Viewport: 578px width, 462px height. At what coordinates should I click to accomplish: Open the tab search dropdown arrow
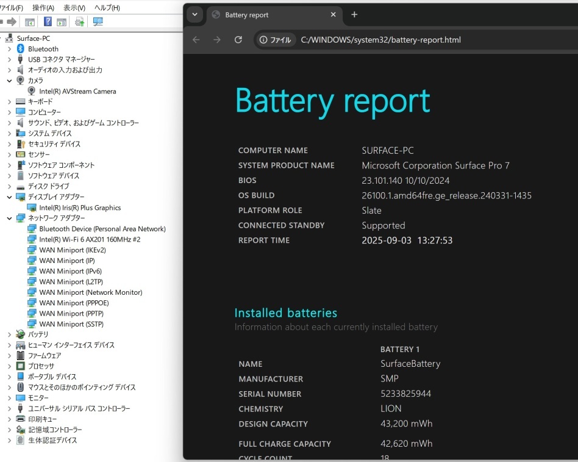pyautogui.click(x=194, y=15)
